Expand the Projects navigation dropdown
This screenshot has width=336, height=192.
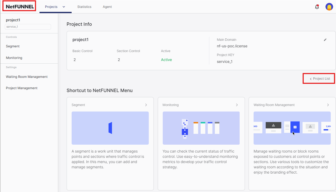(x=63, y=7)
